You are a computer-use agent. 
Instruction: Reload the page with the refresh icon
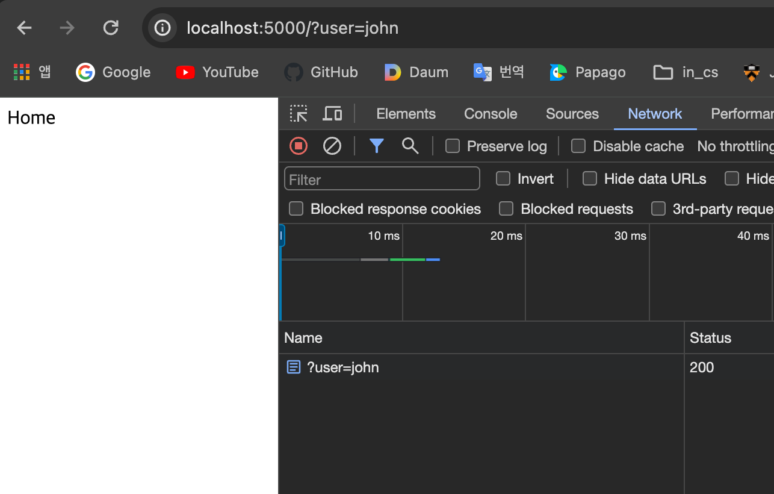coord(111,28)
